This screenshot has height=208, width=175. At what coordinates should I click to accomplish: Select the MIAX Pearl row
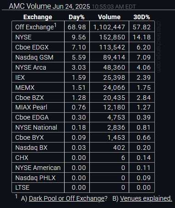[83, 107]
